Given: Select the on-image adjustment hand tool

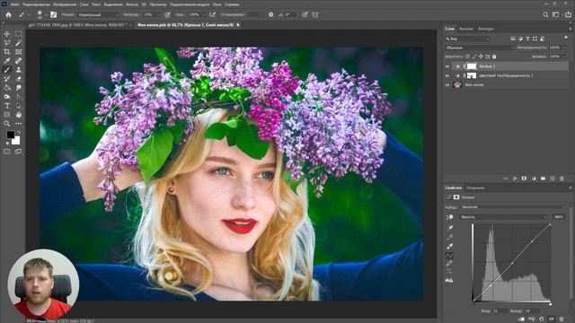Looking at the screenshot, I should point(449,217).
